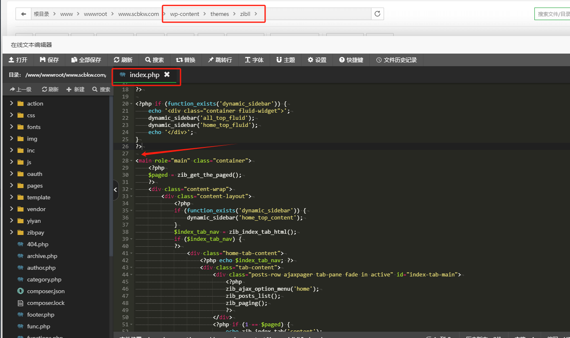This screenshot has width=570, height=338.
Task: Expand the js folder
Action: pos(11,162)
